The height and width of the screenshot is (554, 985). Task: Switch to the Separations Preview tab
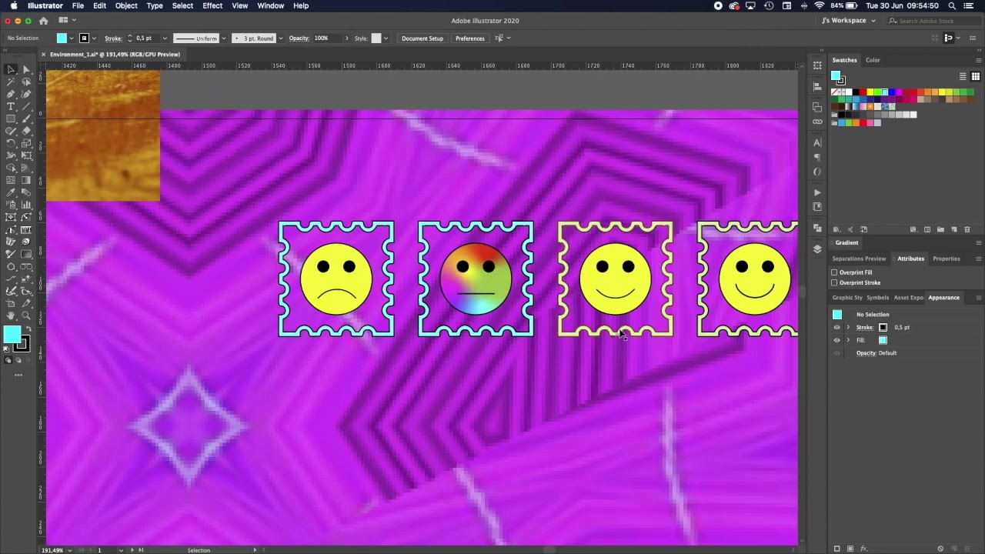tap(859, 259)
